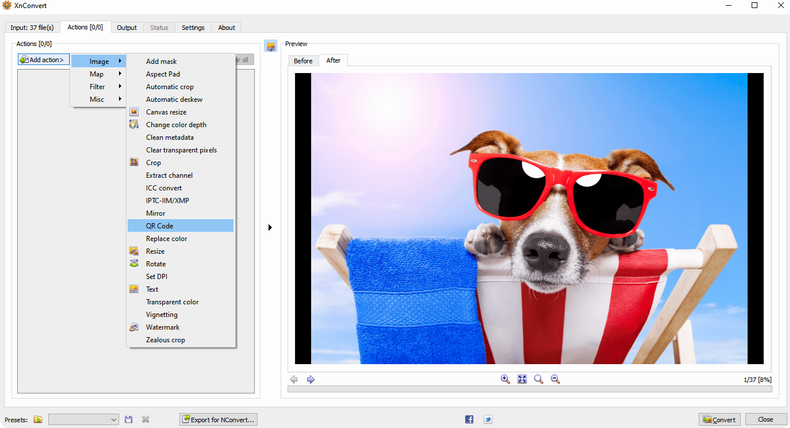Screen dimensions: 790x428
Task: Expand the Filter submenu
Action: point(98,87)
